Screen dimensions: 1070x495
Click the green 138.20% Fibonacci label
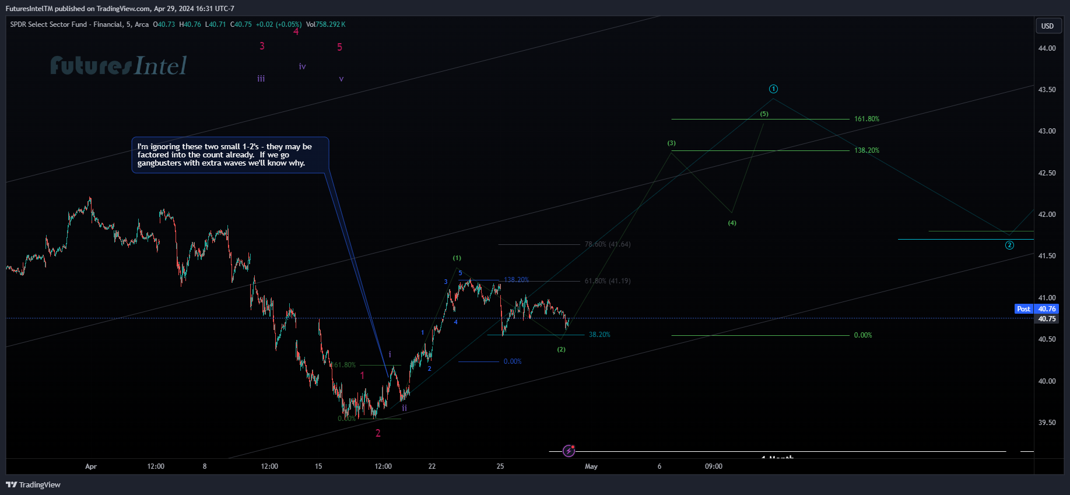(x=866, y=150)
